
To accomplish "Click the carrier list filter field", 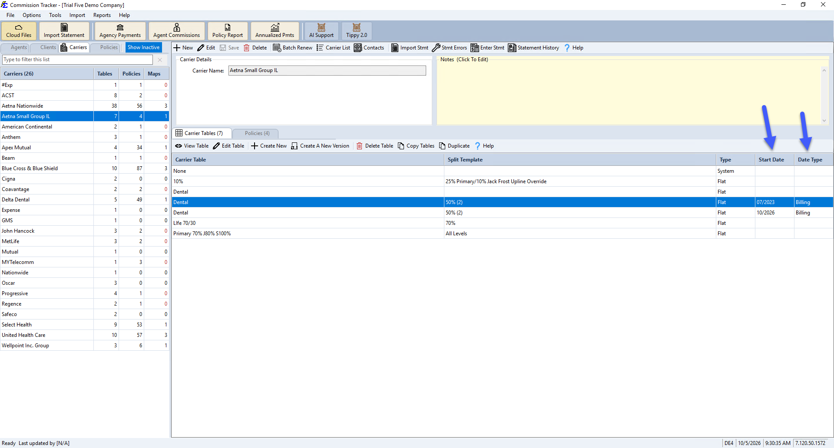I will (78, 59).
